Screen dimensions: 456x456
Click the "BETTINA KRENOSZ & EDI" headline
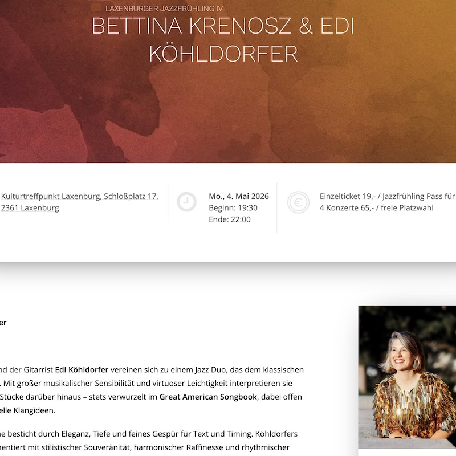223,26
